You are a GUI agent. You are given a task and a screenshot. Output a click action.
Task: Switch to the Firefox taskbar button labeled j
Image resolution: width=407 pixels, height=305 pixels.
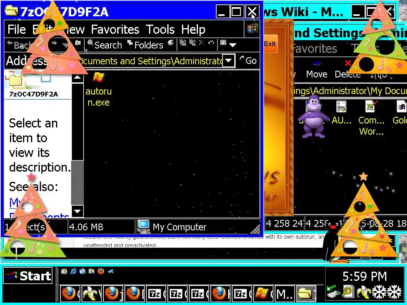(113, 293)
